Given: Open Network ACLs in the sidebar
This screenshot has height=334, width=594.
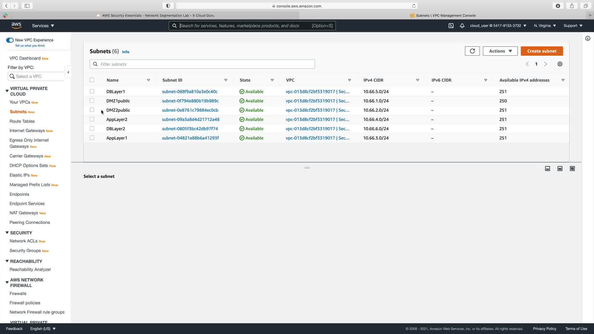Looking at the screenshot, I should [24, 241].
